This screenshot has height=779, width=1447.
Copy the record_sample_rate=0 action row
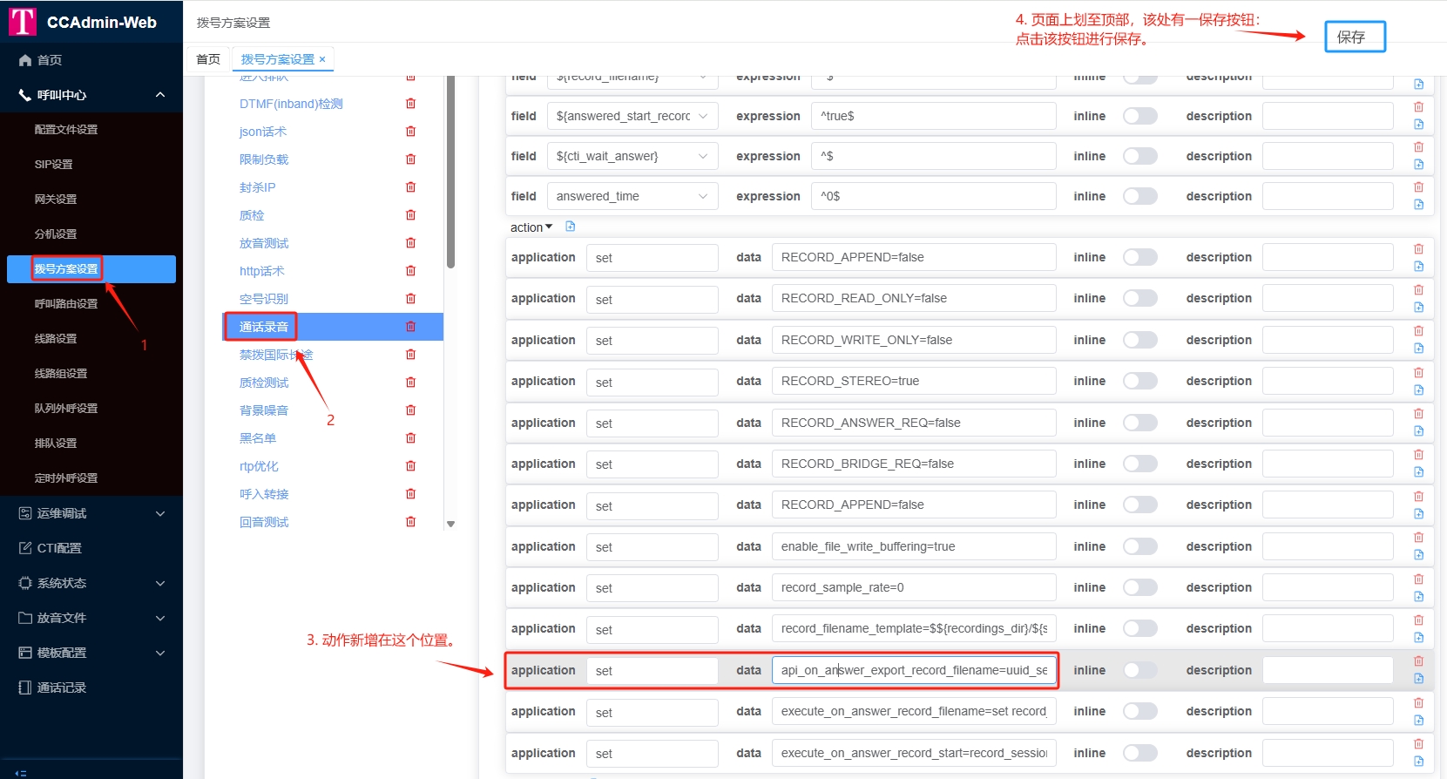click(x=1418, y=597)
